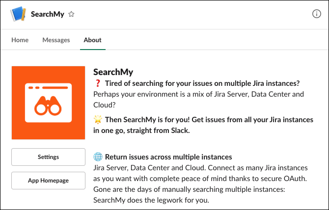Screen dimensions: 329x210
Task: Click the glowing star emoji
Action: pos(98,119)
